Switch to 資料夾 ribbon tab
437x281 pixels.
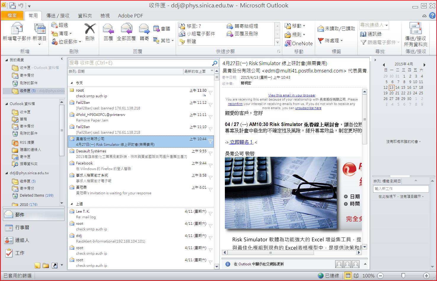(85, 16)
